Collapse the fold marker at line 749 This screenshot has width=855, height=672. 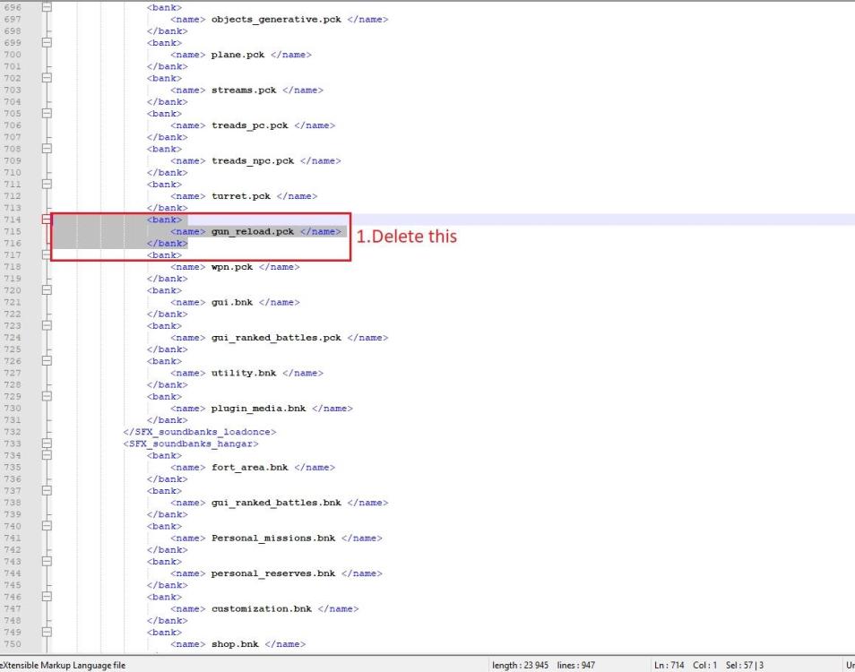[x=47, y=633]
